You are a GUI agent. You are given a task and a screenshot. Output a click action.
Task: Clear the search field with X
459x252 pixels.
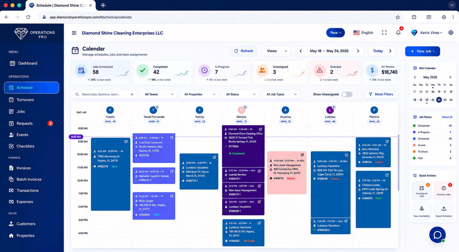tap(132, 94)
